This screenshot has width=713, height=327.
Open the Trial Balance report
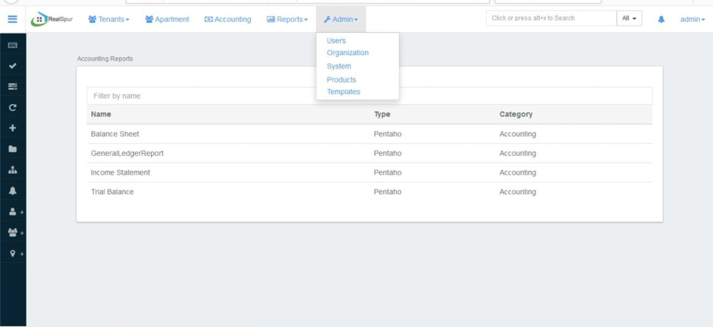click(112, 192)
